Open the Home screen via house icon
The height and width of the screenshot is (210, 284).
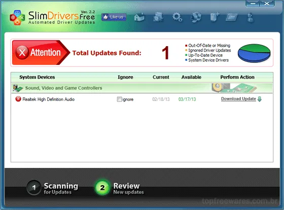pos(139,17)
